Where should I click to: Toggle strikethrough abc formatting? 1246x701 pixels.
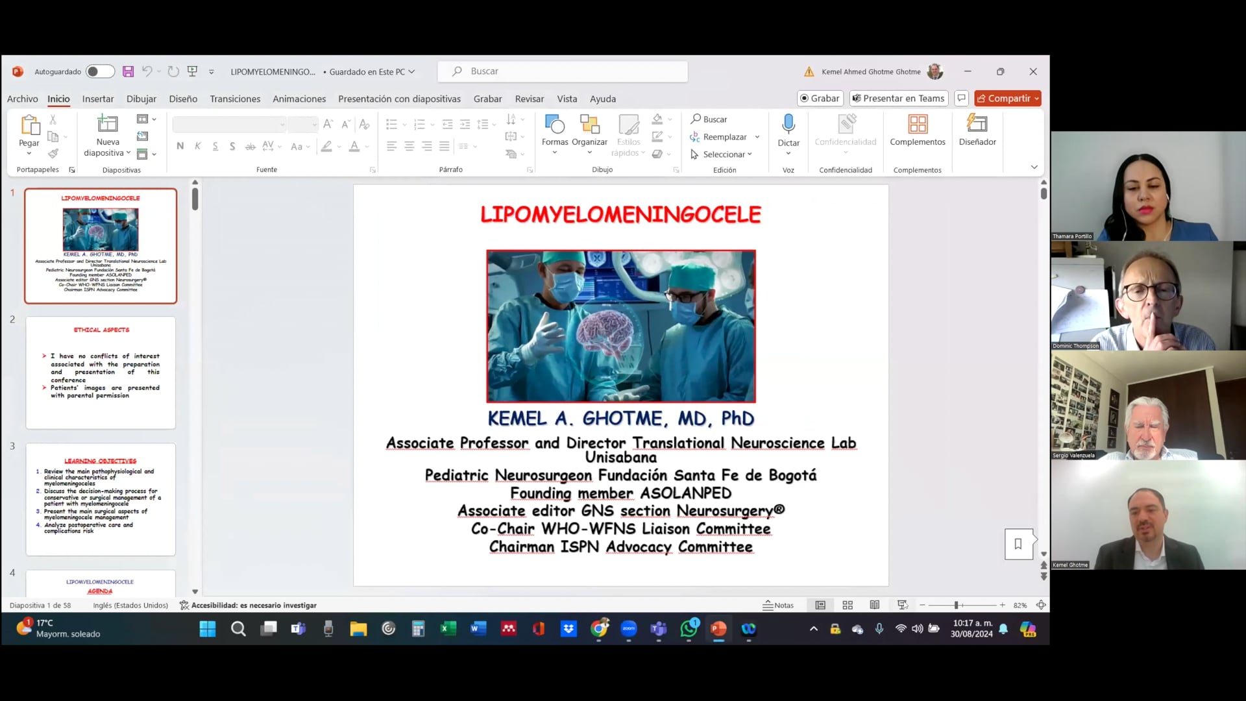[250, 146]
